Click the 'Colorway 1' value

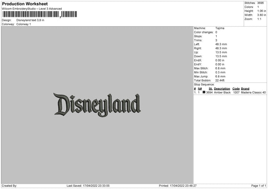(24, 24)
